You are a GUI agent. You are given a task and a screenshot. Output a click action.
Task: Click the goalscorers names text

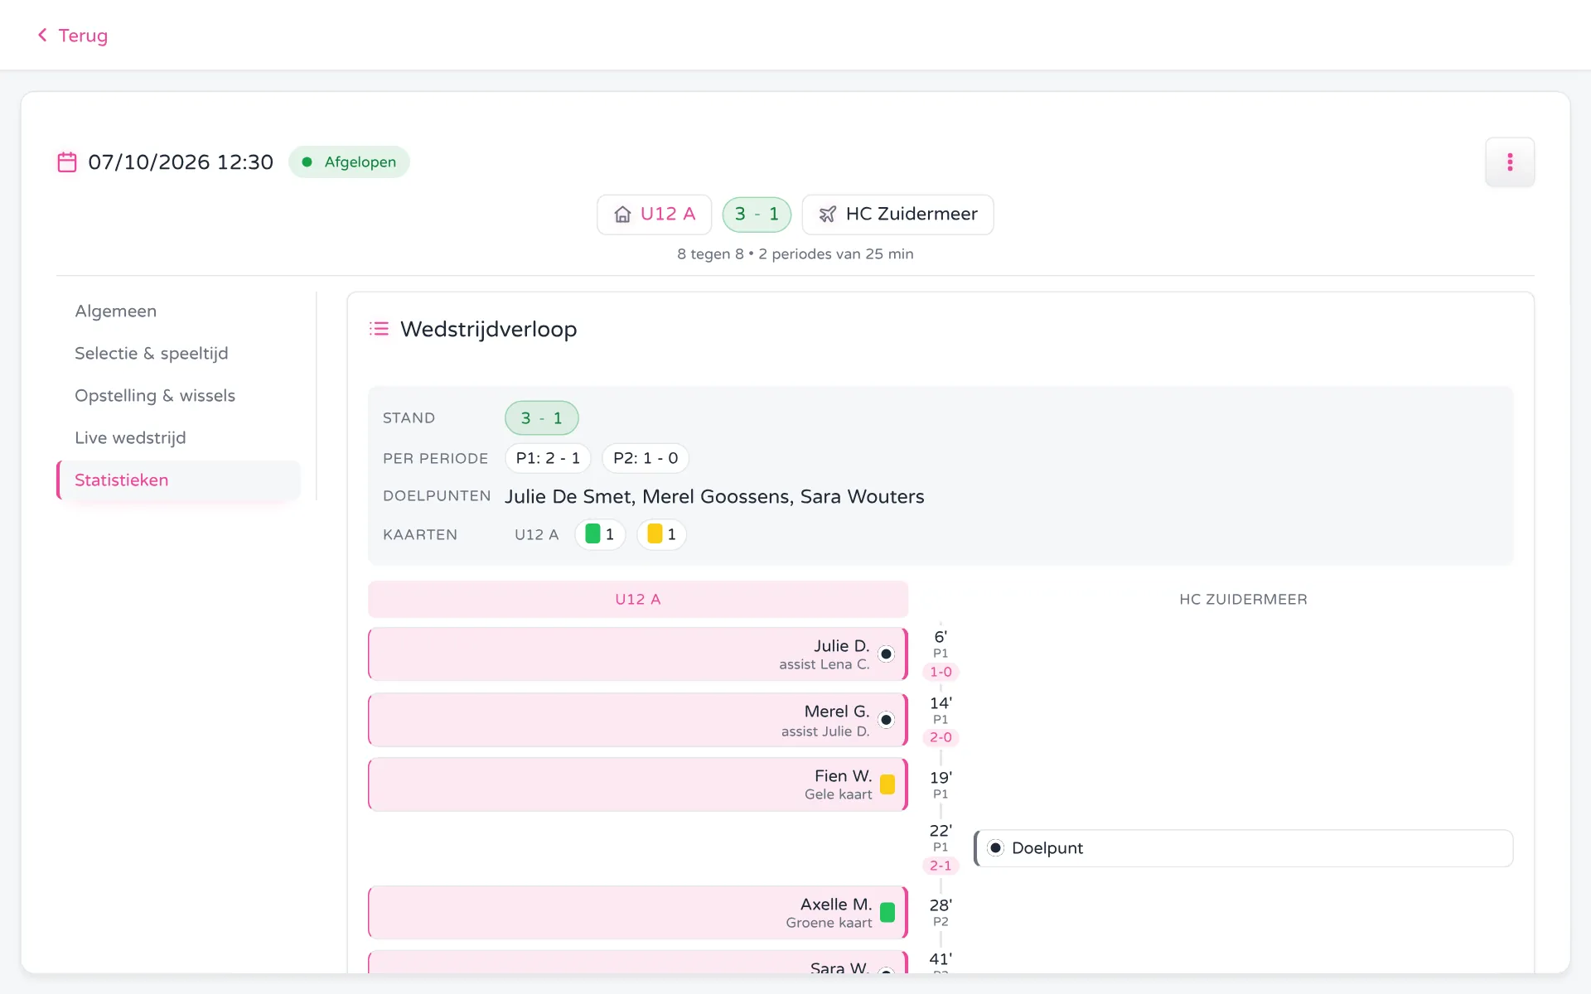[714, 496]
